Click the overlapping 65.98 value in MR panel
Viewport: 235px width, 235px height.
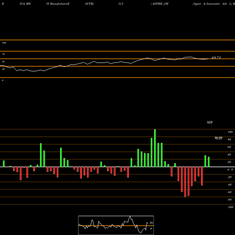click(x=219, y=138)
